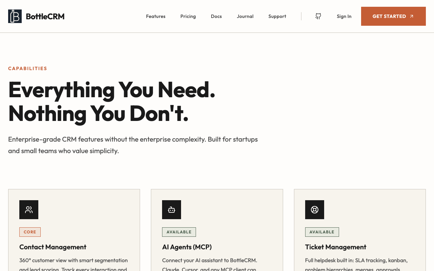Click the AI Agents robot icon
This screenshot has width=434, height=271.
click(x=172, y=210)
